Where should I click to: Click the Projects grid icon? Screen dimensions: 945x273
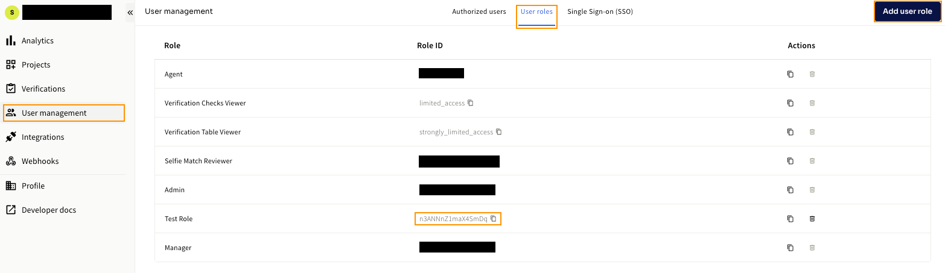pos(11,64)
